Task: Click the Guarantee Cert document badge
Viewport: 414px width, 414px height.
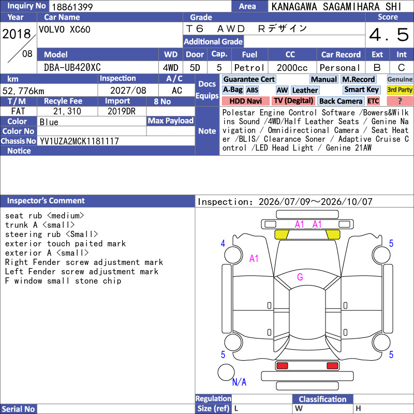Action: 249,80
